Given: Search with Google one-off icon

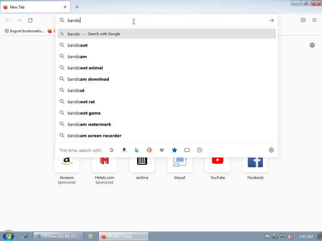Looking at the screenshot, I should click(112, 150).
